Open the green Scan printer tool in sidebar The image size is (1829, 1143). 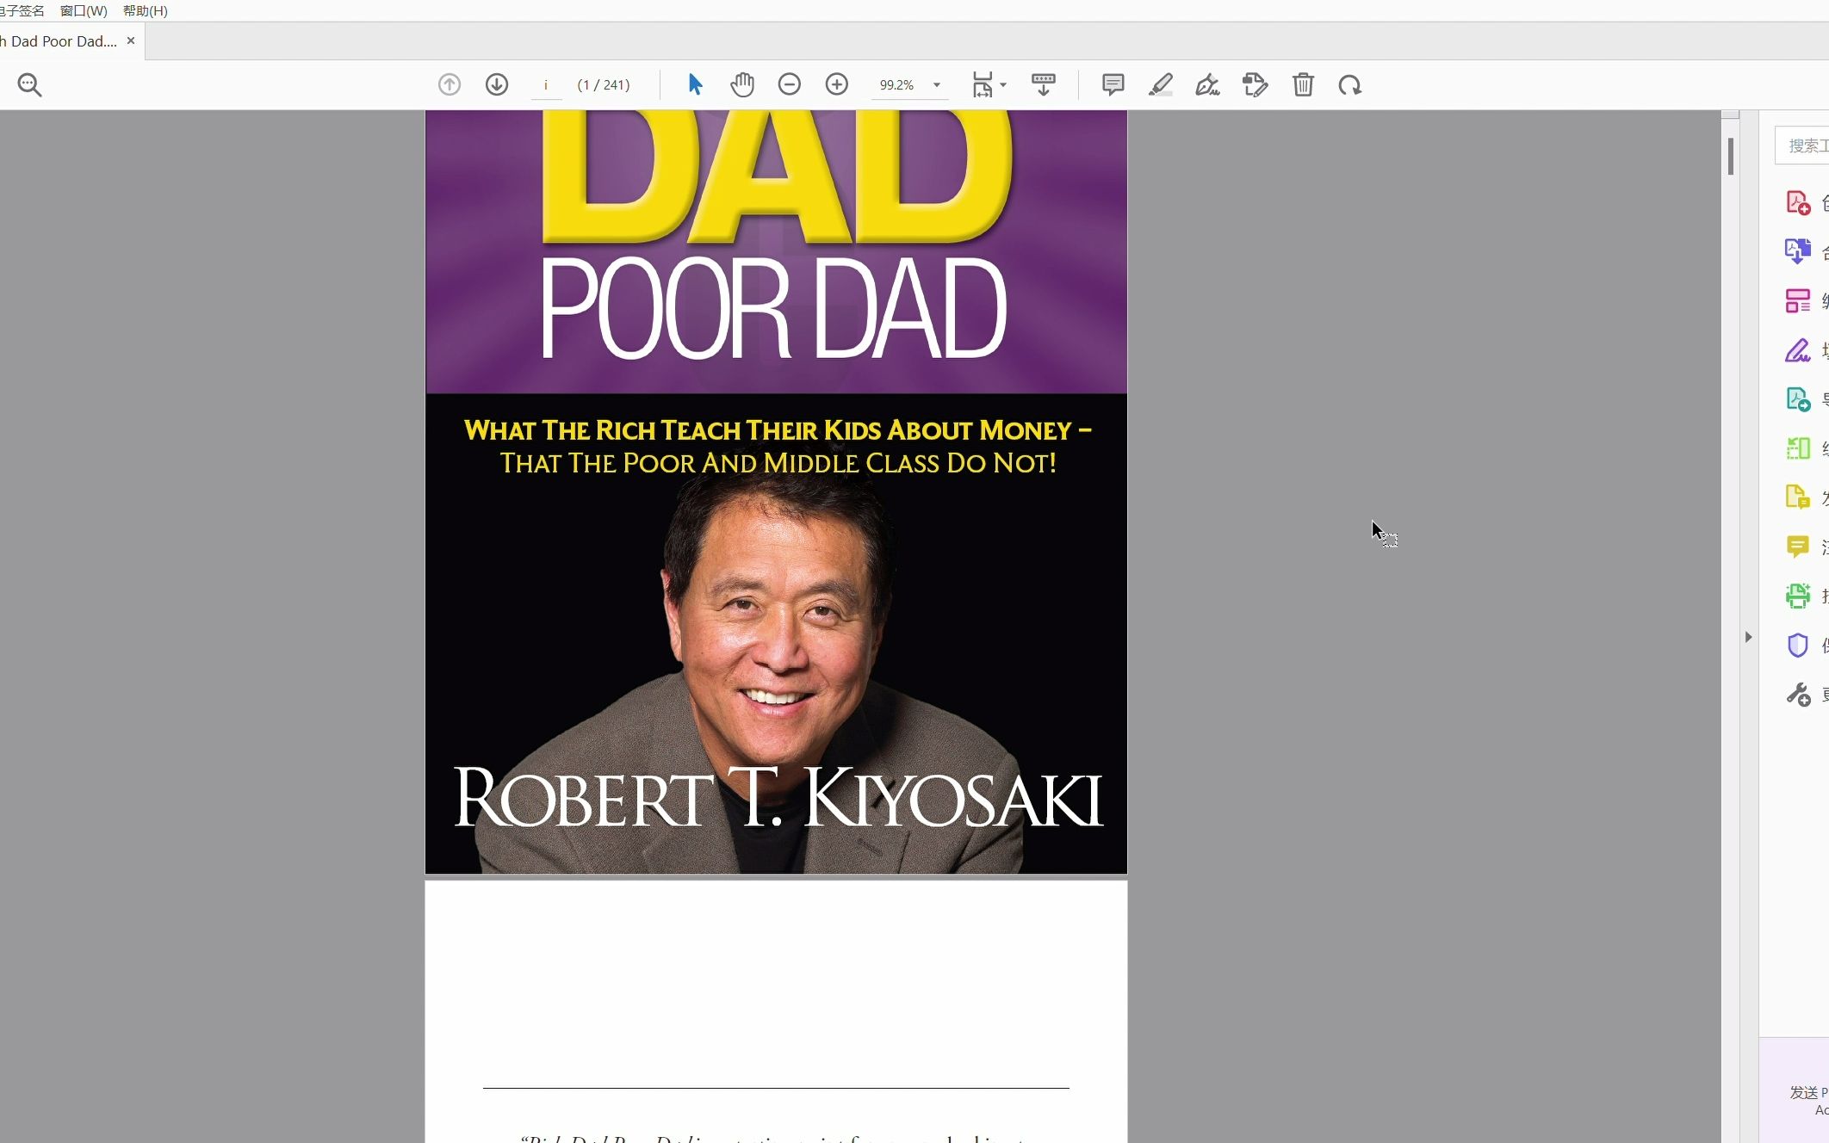[x=1798, y=596]
